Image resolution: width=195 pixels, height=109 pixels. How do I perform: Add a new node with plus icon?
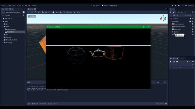[171, 12]
